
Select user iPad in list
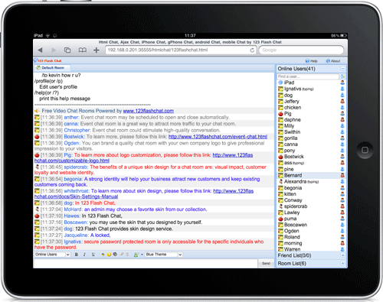(289, 83)
